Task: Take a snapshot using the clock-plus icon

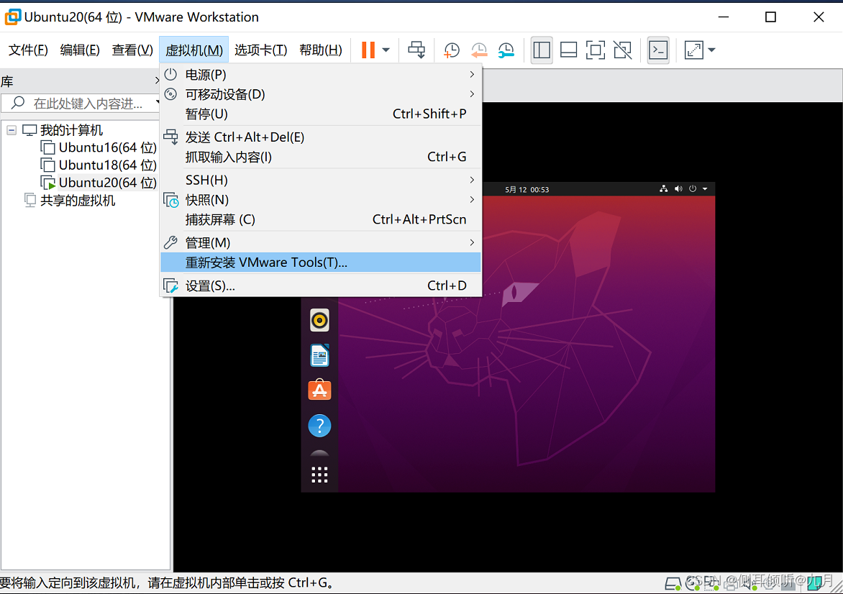Action: (x=451, y=50)
